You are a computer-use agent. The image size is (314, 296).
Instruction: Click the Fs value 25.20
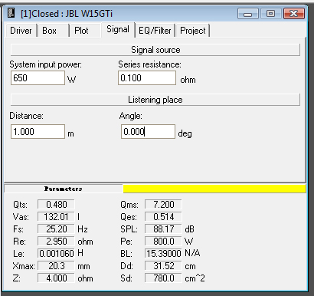pyautogui.click(x=56, y=229)
